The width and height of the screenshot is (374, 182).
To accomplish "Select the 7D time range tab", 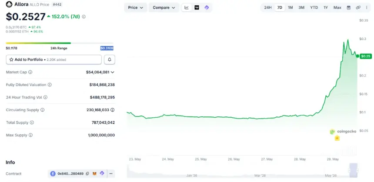I will click(280, 8).
